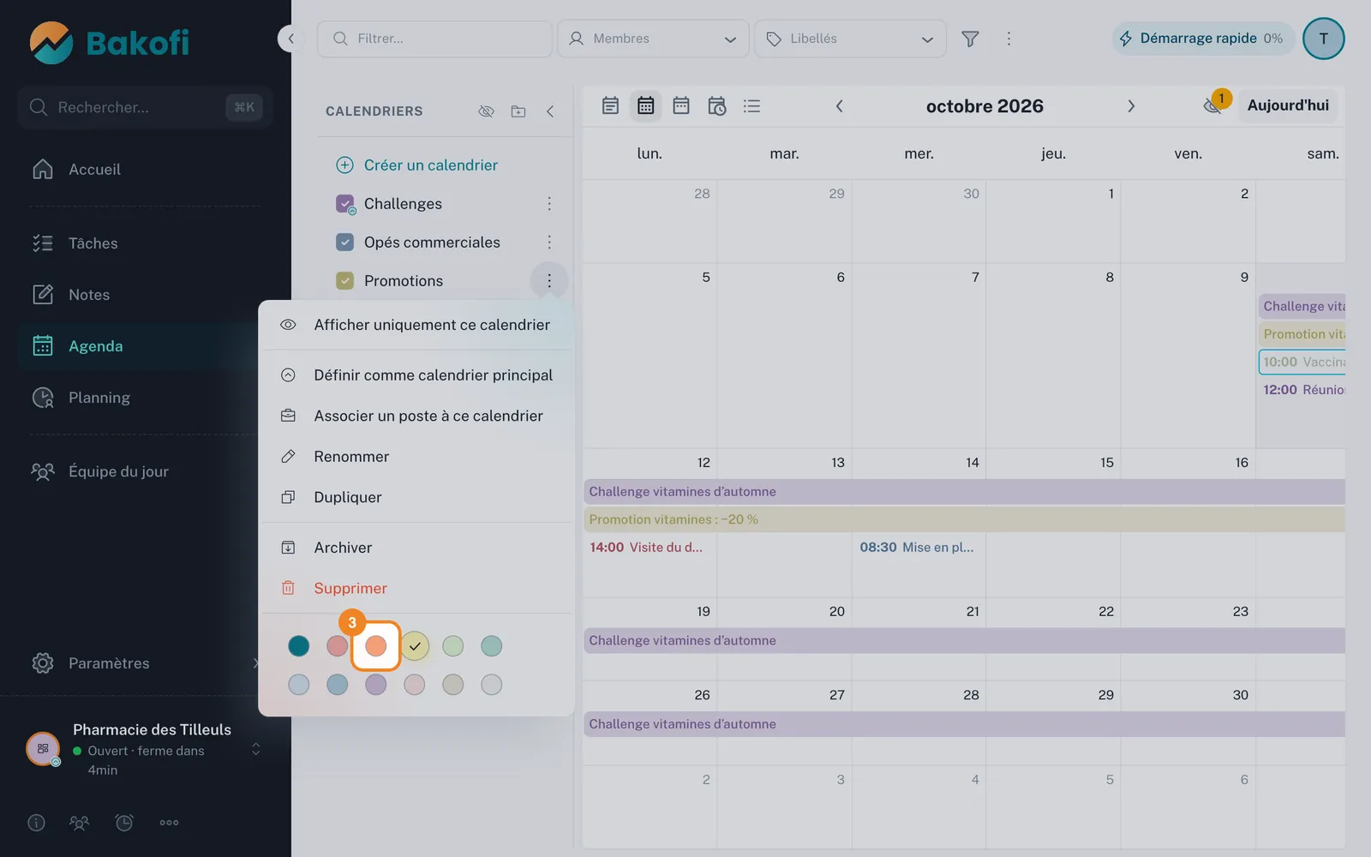Image resolution: width=1371 pixels, height=857 pixels.
Task: Add a calendar folder icon
Action: pos(518,111)
